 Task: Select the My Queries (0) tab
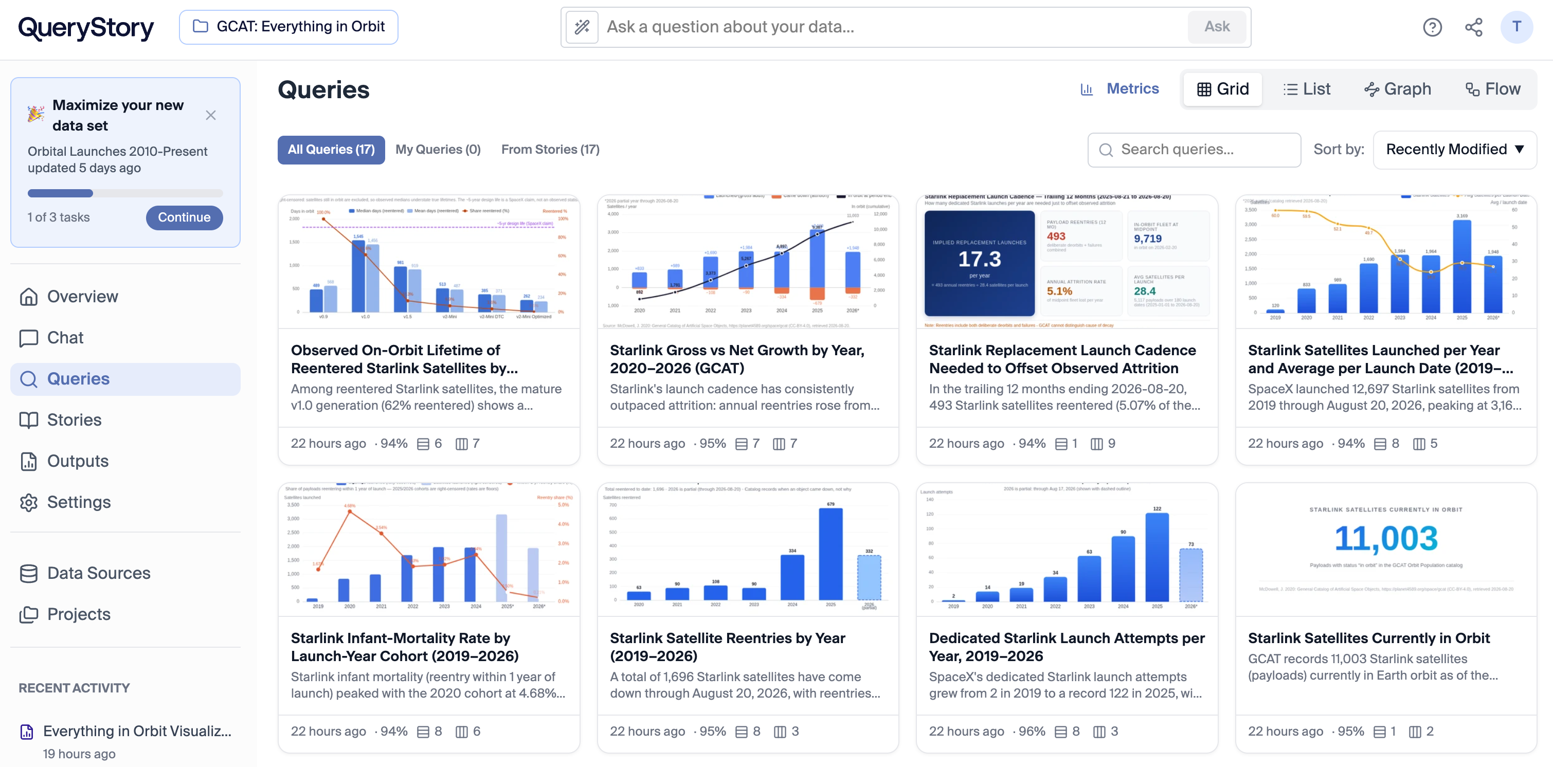pos(438,150)
